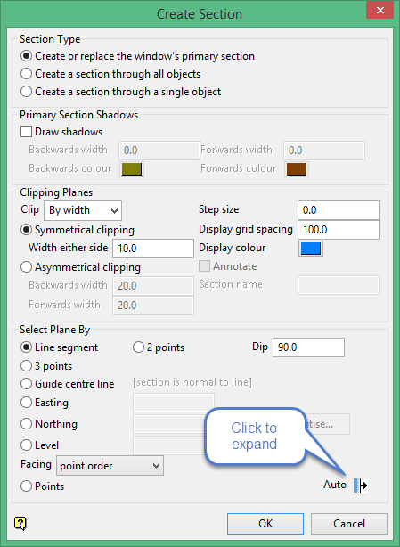Pick the blue Display colour swatch

click(311, 249)
